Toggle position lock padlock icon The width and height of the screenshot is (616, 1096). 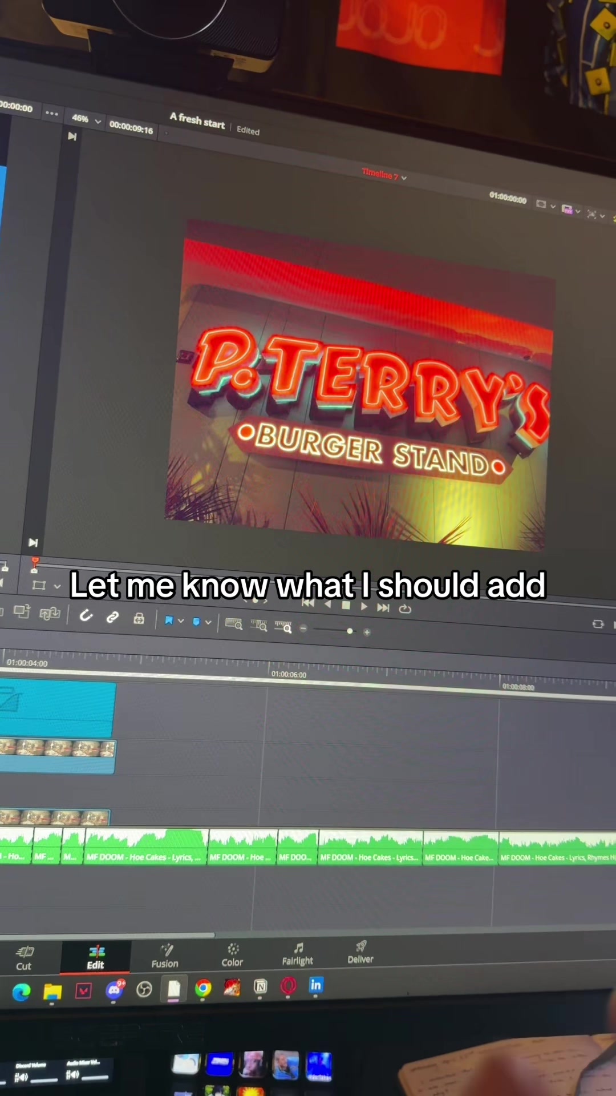[x=139, y=618]
